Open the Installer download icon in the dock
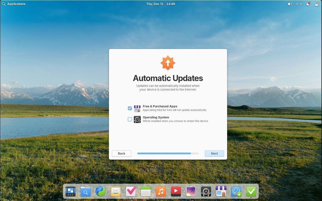This screenshot has height=201, width=322. tap(236, 191)
